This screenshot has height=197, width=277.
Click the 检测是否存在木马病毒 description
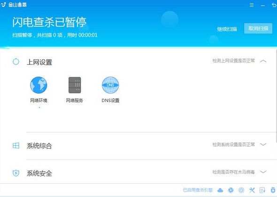tap(233, 172)
